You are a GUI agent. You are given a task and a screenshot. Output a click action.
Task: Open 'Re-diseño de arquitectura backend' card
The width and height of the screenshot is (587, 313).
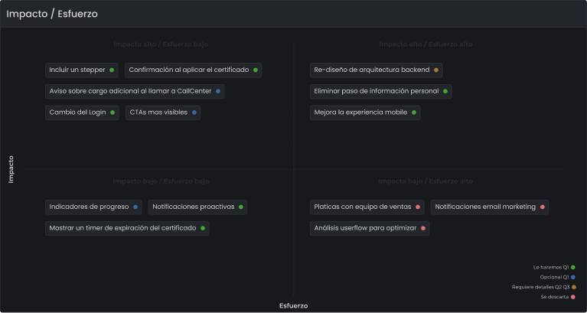(377, 70)
